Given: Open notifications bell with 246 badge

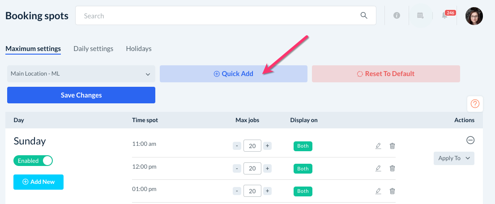Looking at the screenshot, I should click(445, 16).
